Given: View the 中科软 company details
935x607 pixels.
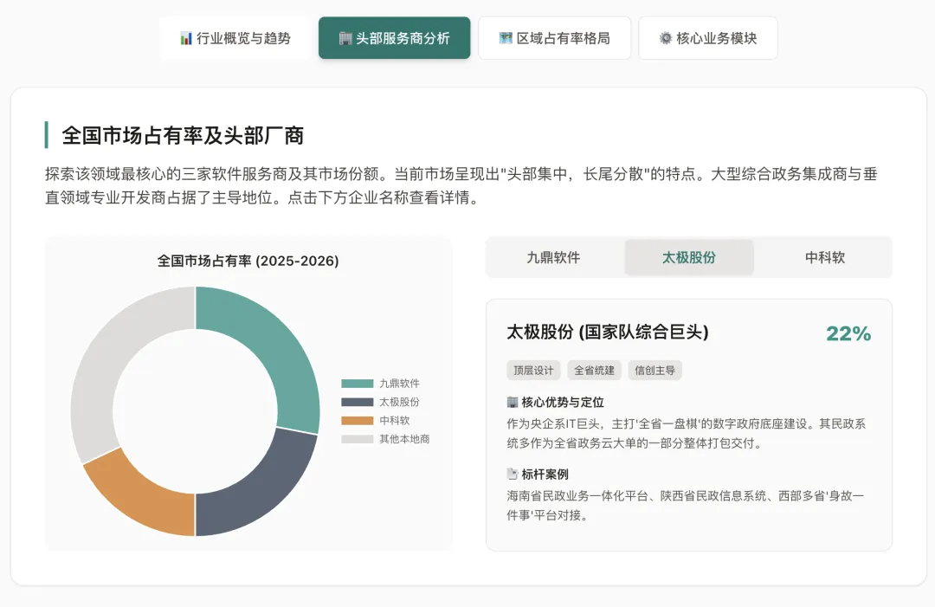Looking at the screenshot, I should tap(825, 257).
